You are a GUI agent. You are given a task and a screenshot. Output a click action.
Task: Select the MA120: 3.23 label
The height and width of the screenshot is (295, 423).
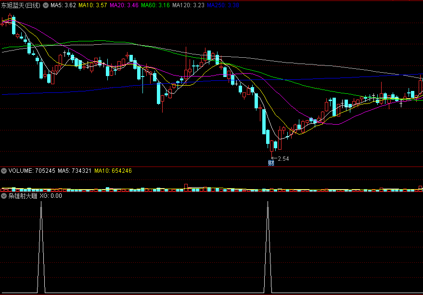click(188, 5)
